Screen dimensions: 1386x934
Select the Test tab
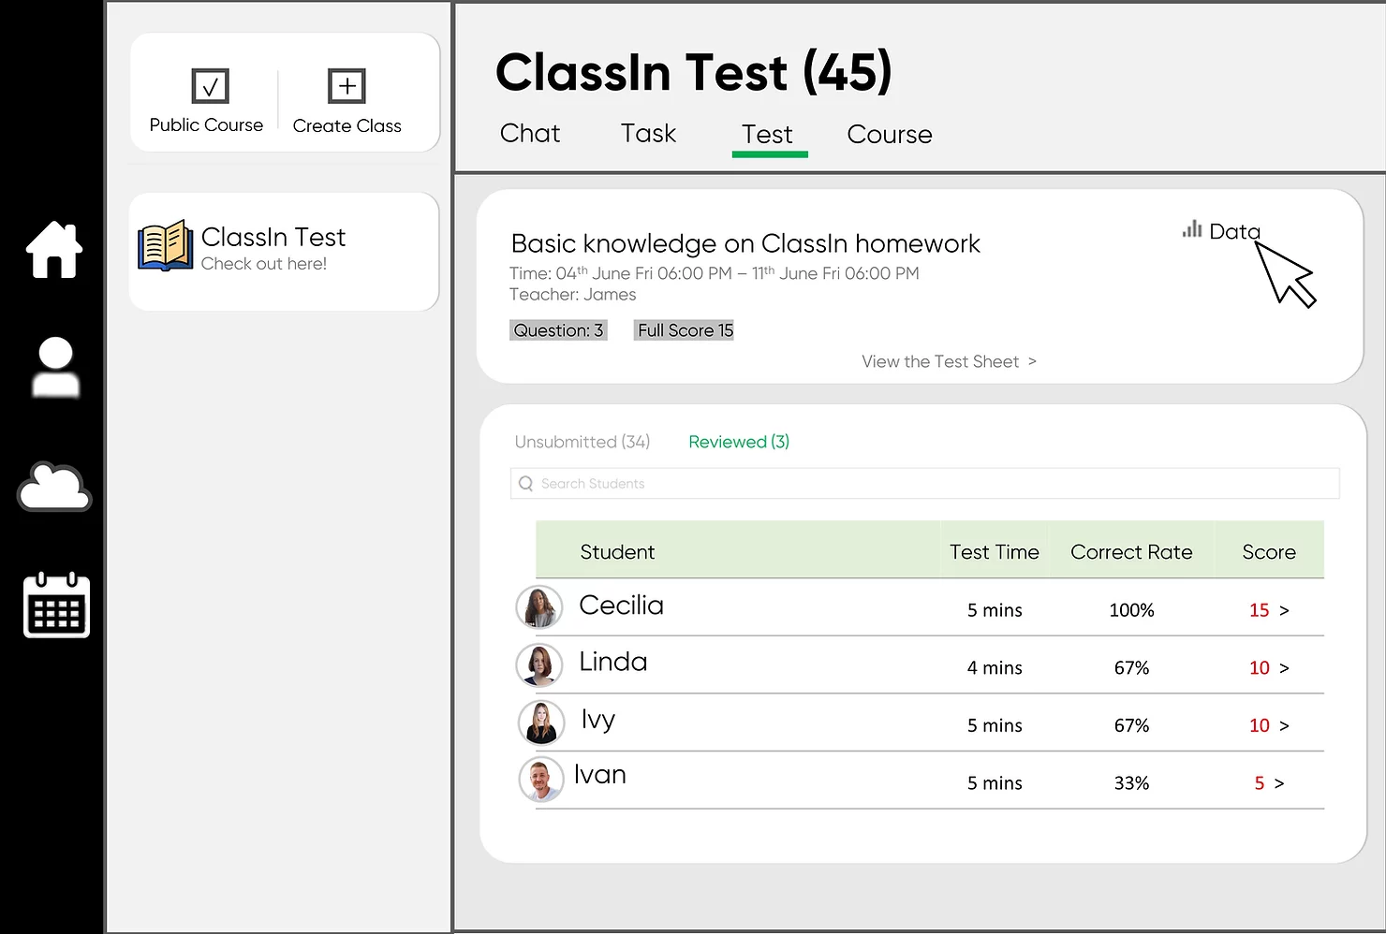[x=767, y=135]
